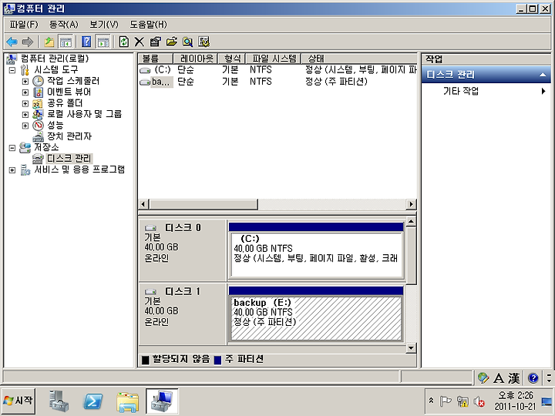Click the green Refresh toolbar icon

coord(123,42)
